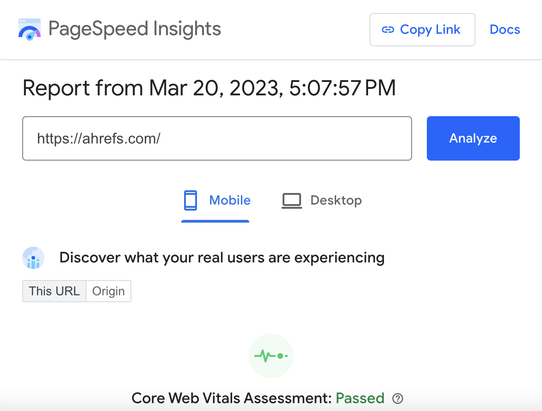542x411 pixels.
Task: Click the Passed assessment result text
Action: click(x=360, y=398)
